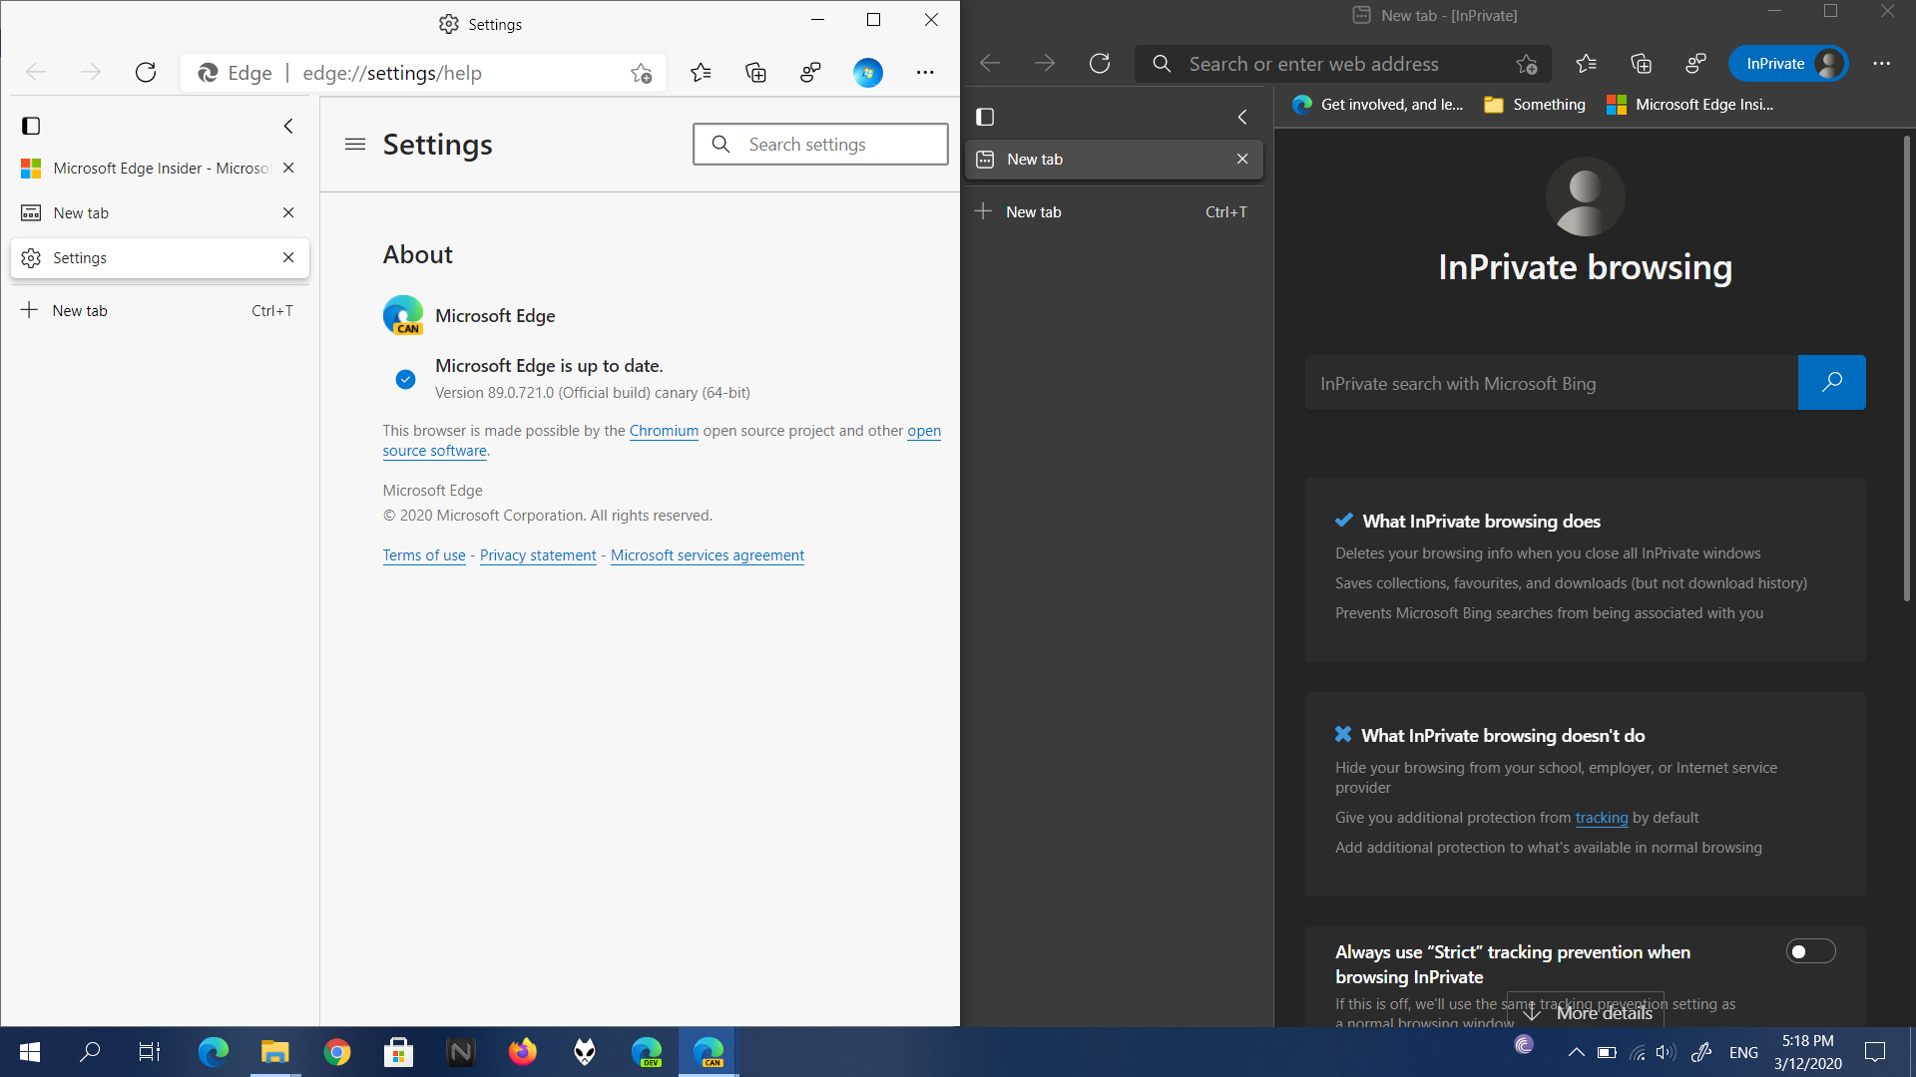Open Favorites from the Settings window toolbar

702,72
